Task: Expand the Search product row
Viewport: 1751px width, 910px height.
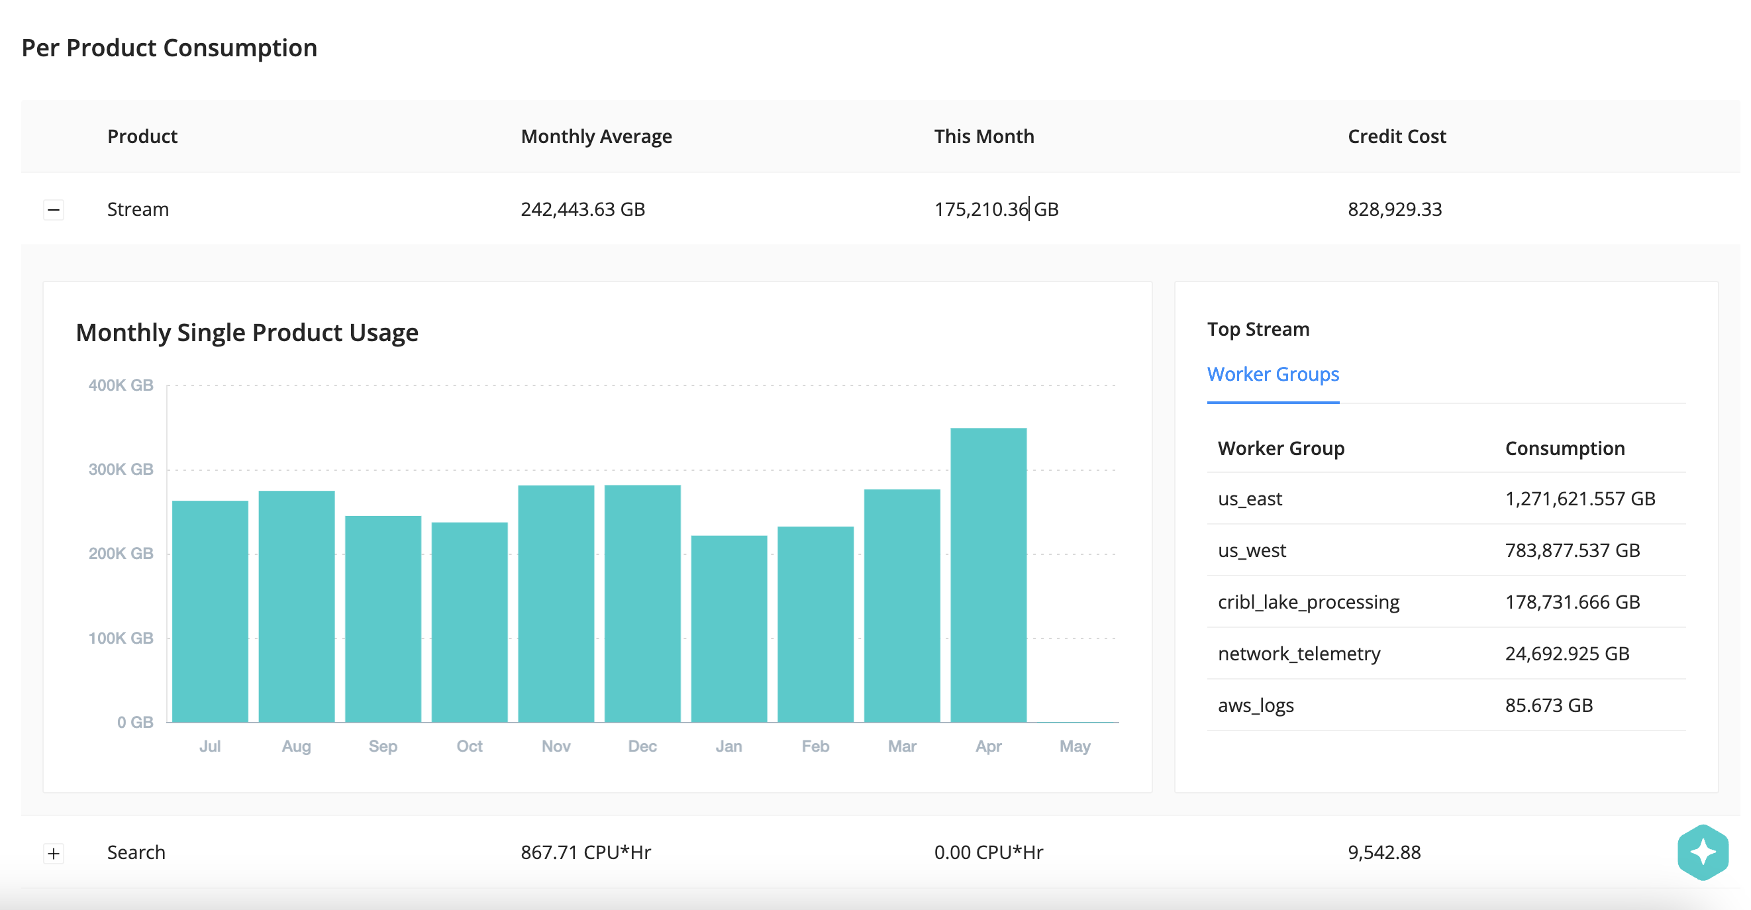Action: pos(54,853)
